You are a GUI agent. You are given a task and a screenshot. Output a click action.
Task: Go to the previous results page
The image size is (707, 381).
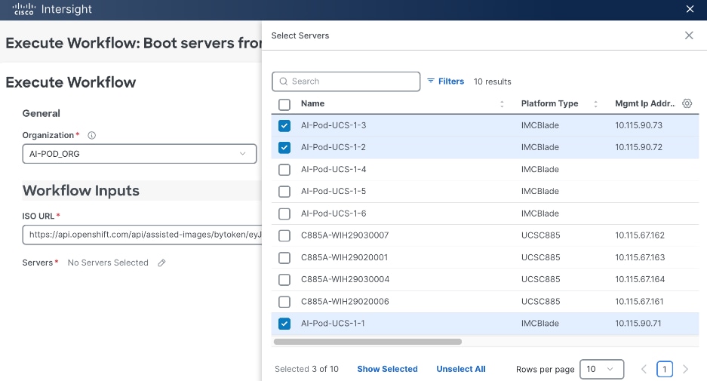(644, 369)
